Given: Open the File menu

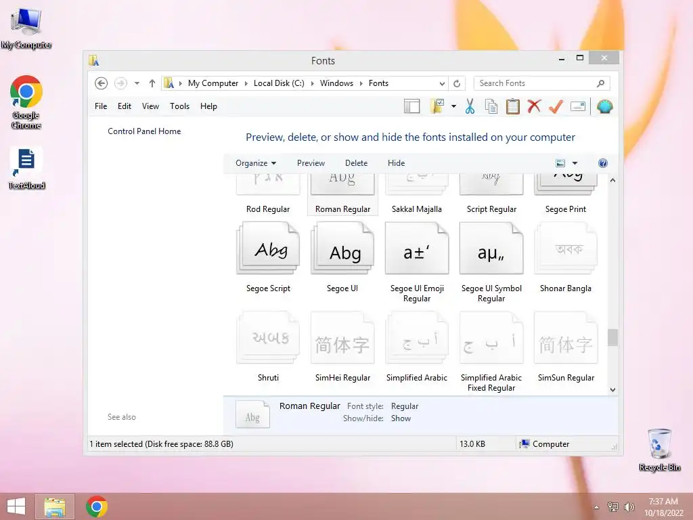Looking at the screenshot, I should [101, 106].
